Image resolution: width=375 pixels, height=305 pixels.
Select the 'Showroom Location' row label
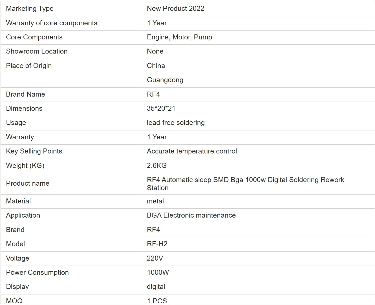(37, 51)
